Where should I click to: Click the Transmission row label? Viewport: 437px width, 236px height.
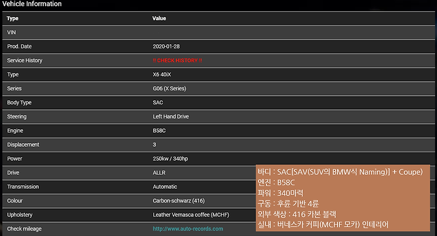(x=23, y=187)
